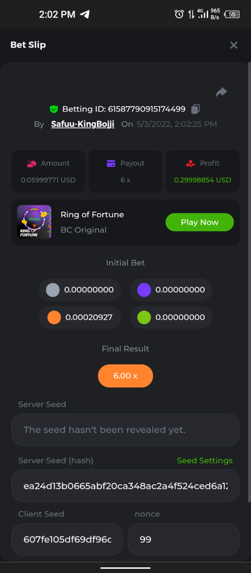Click the Server Seed field
The height and width of the screenshot is (573, 251).
click(125, 430)
